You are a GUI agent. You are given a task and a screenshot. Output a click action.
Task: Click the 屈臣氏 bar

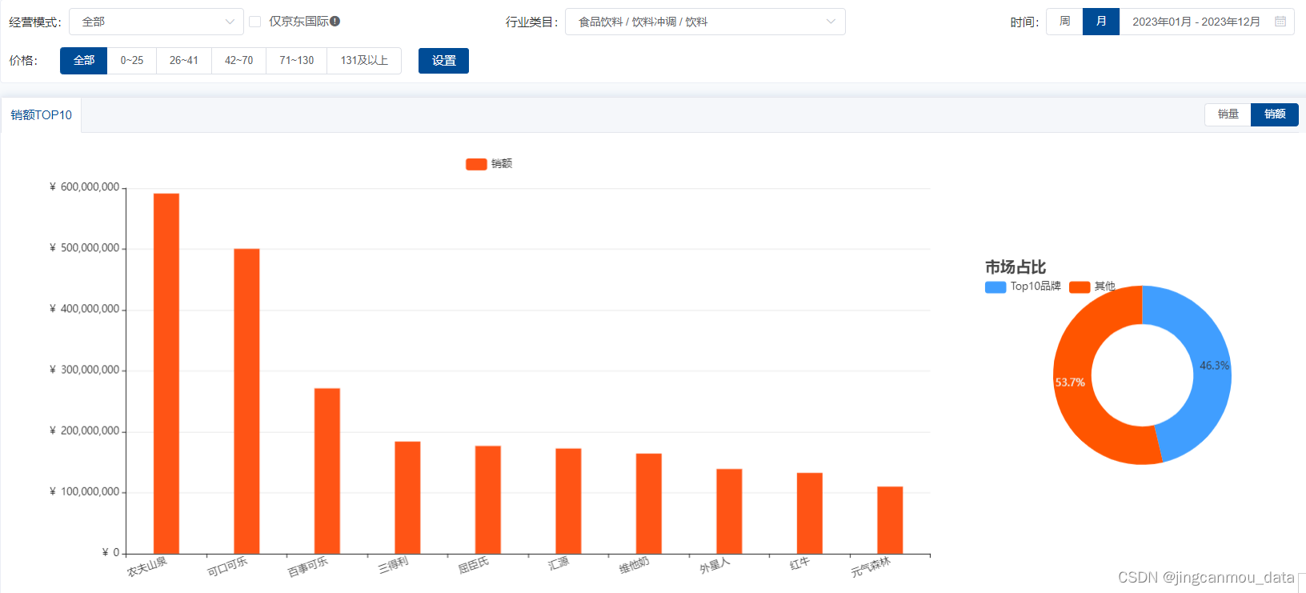pos(488,500)
